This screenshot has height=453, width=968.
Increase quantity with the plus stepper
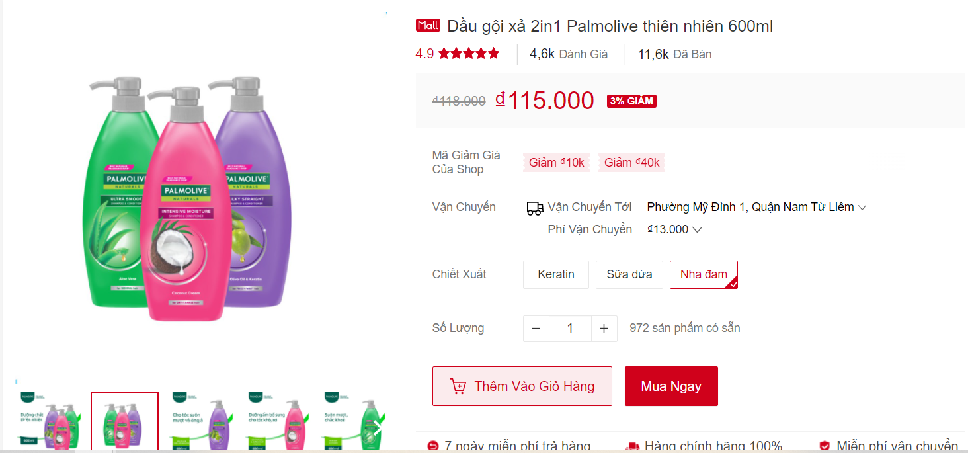click(x=604, y=328)
